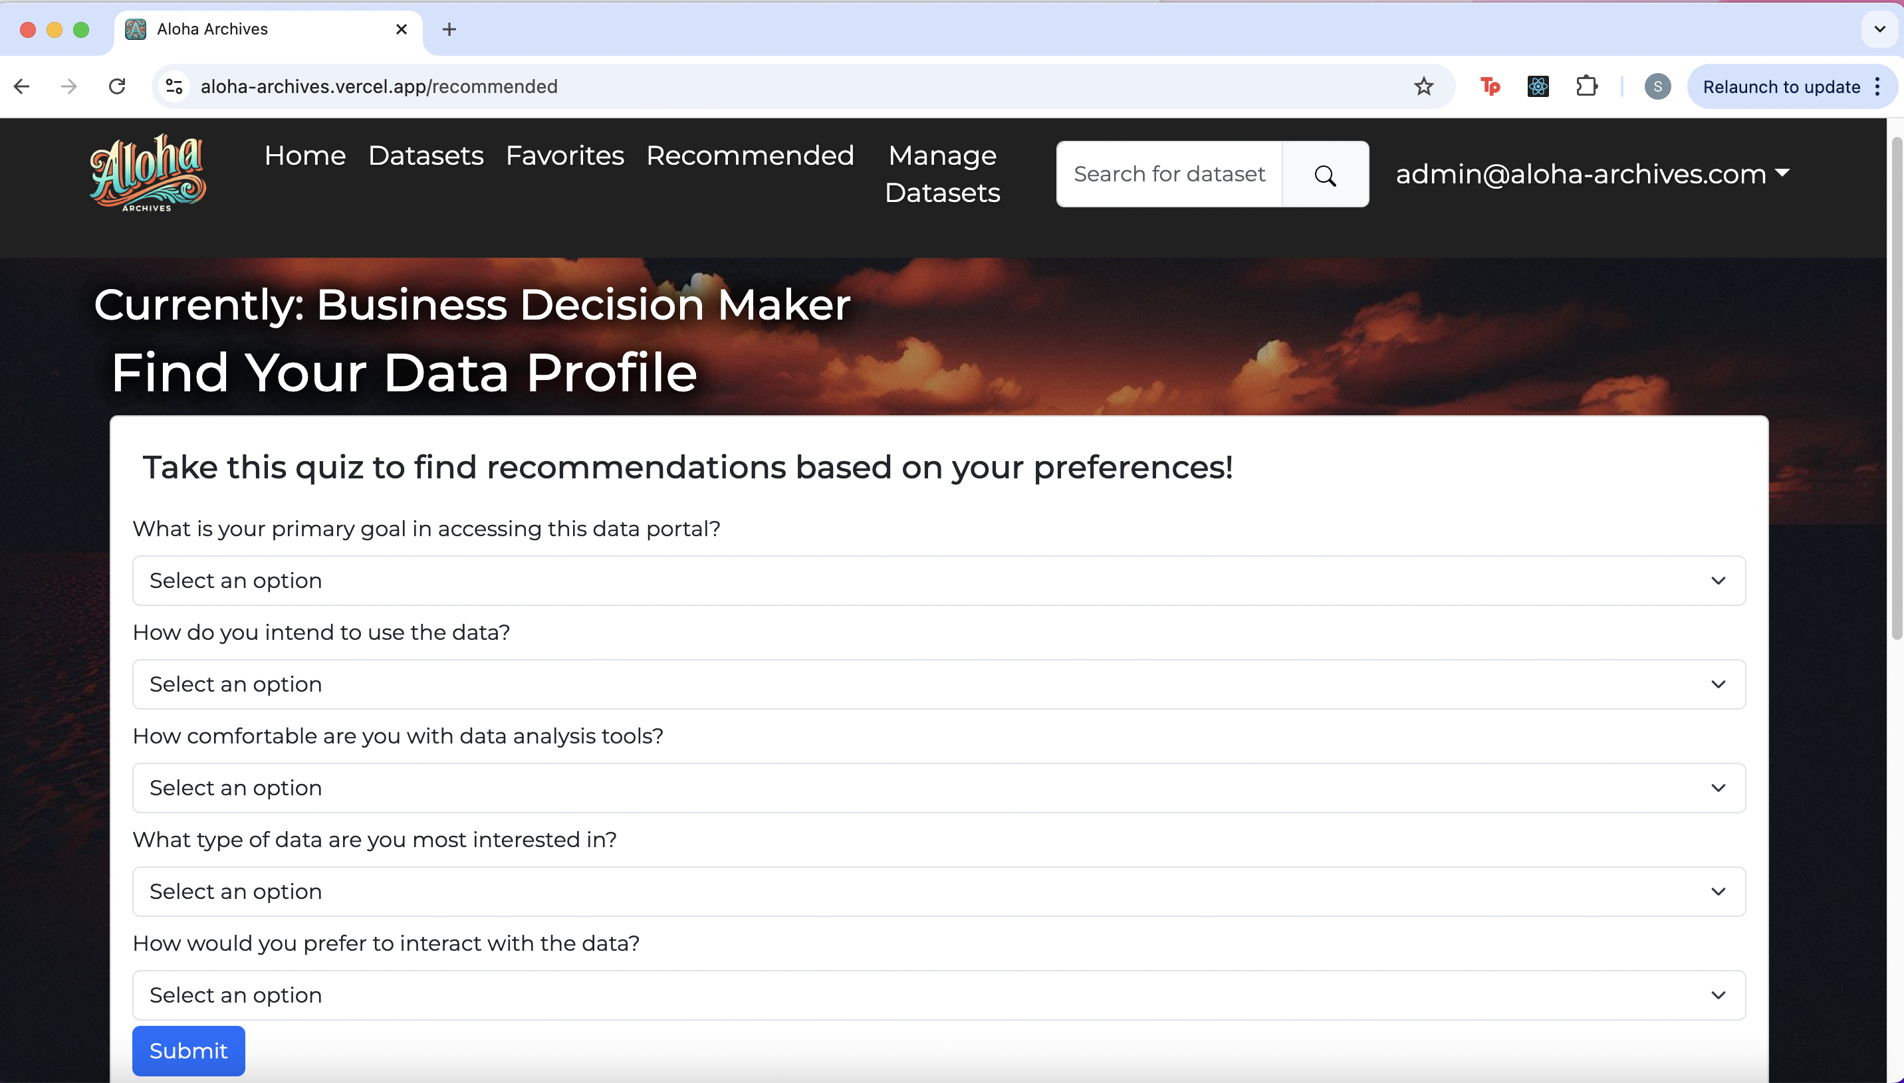The image size is (1904, 1083).
Task: Click the quiz recommendations heading text
Action: click(687, 467)
